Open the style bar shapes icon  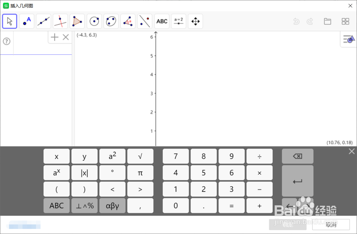point(349,39)
